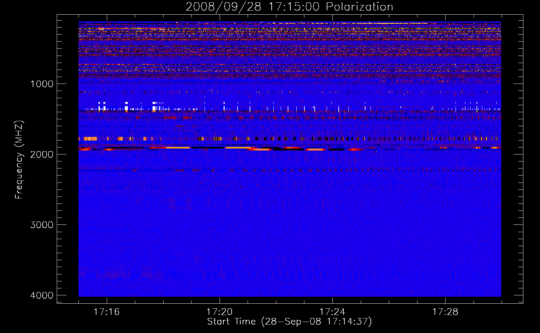Click the 'Start Time (28-Sep-08 17:14:37)' label
Screen dimensions: 540x333
289,322
